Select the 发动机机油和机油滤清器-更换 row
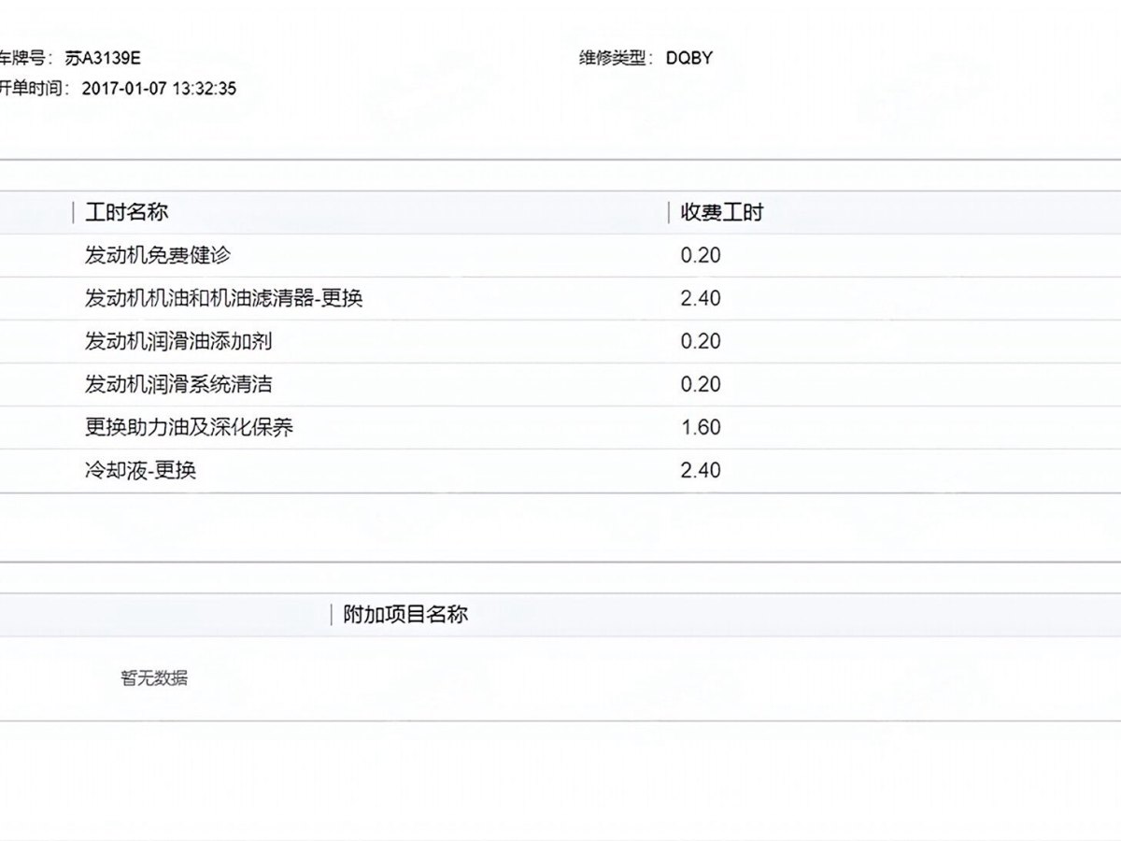 (223, 298)
